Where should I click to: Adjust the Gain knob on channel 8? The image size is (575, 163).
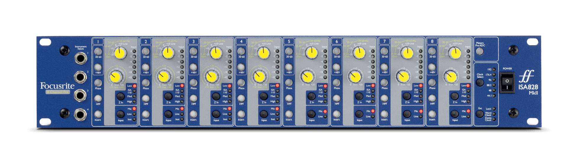point(454,53)
